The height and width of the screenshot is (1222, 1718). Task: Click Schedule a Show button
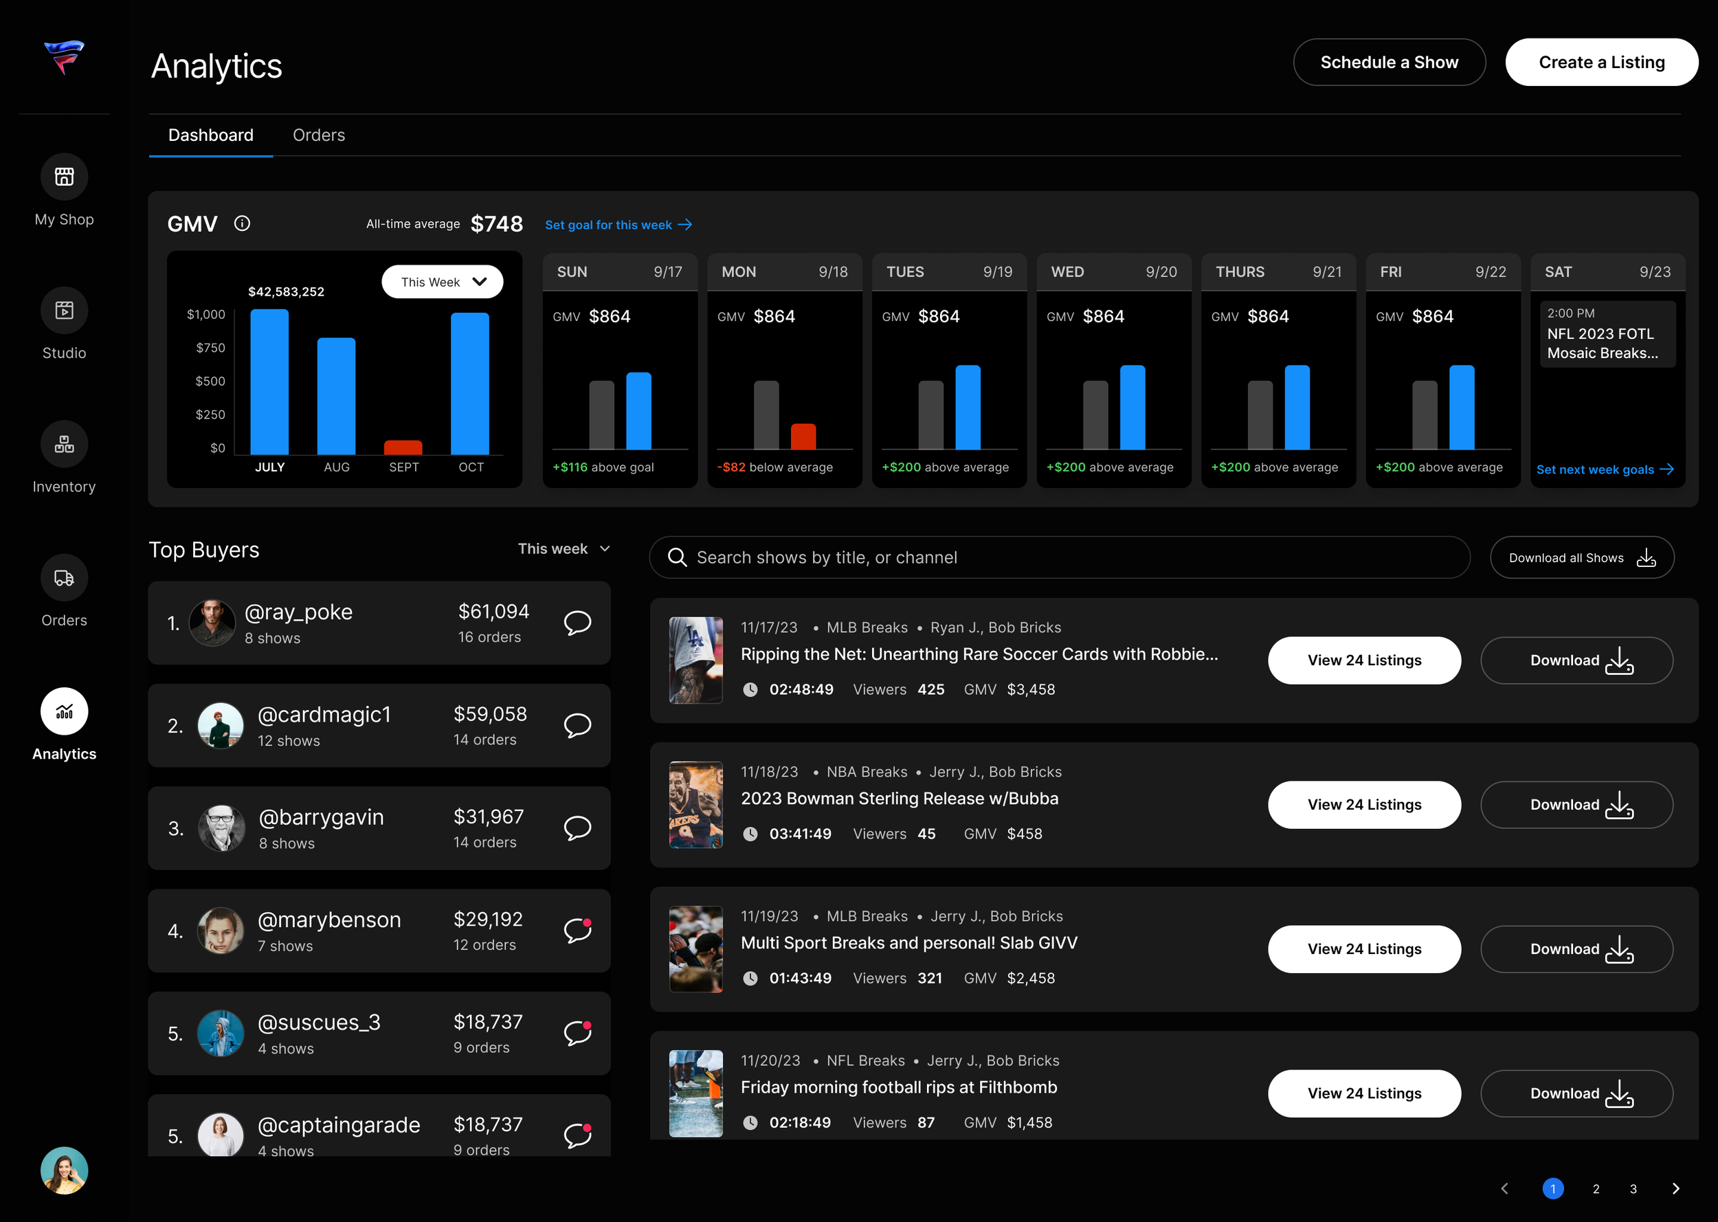point(1389,63)
